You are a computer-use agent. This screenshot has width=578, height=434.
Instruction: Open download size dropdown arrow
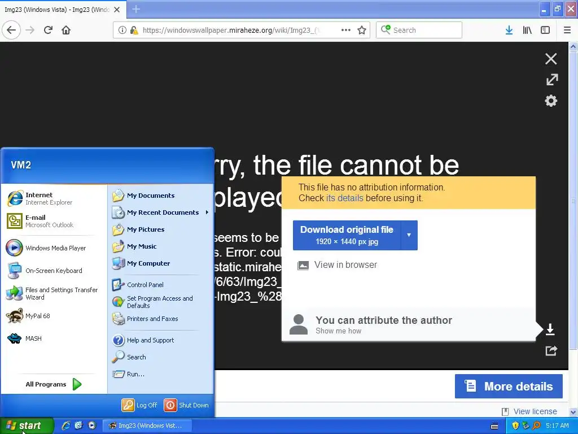coord(409,235)
